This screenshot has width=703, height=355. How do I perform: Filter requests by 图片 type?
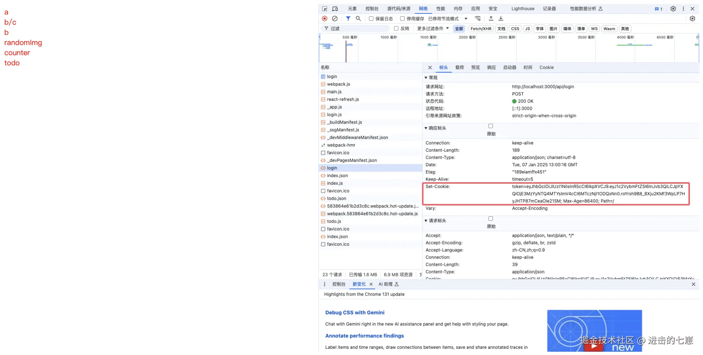pos(553,29)
